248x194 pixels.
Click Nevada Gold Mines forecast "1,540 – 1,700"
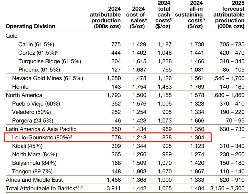point(227,78)
